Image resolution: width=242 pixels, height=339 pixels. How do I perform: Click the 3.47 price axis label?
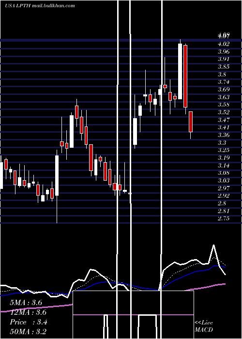pos(224,120)
